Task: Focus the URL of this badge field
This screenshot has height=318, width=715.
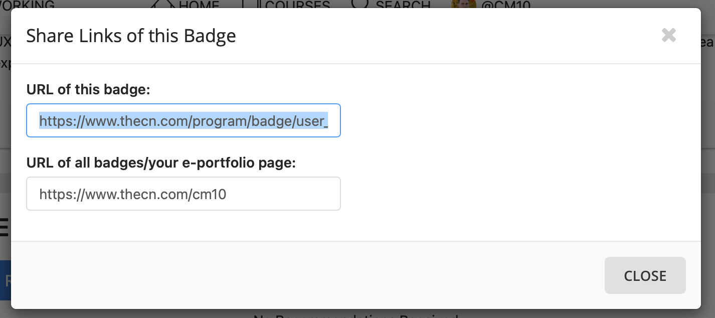Action: tap(184, 120)
